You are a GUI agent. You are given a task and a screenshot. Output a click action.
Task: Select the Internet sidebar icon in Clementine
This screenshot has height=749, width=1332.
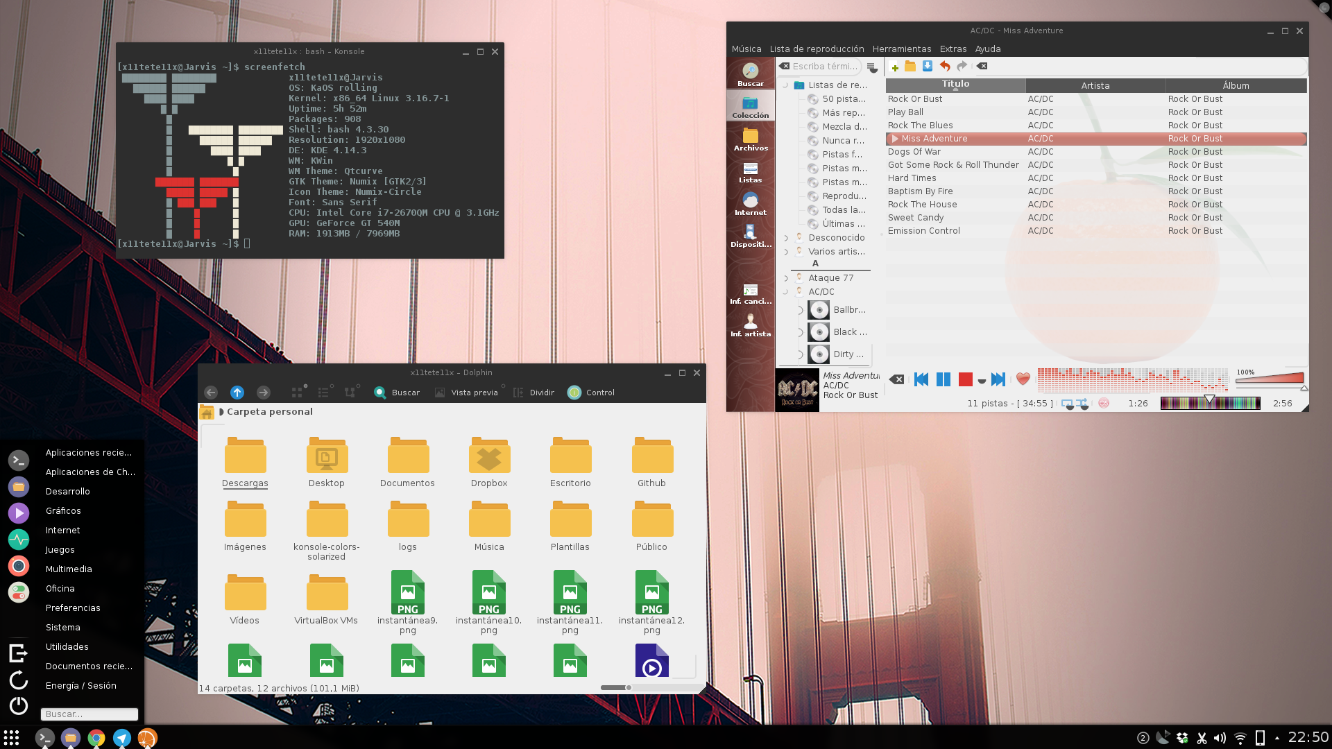tap(751, 204)
